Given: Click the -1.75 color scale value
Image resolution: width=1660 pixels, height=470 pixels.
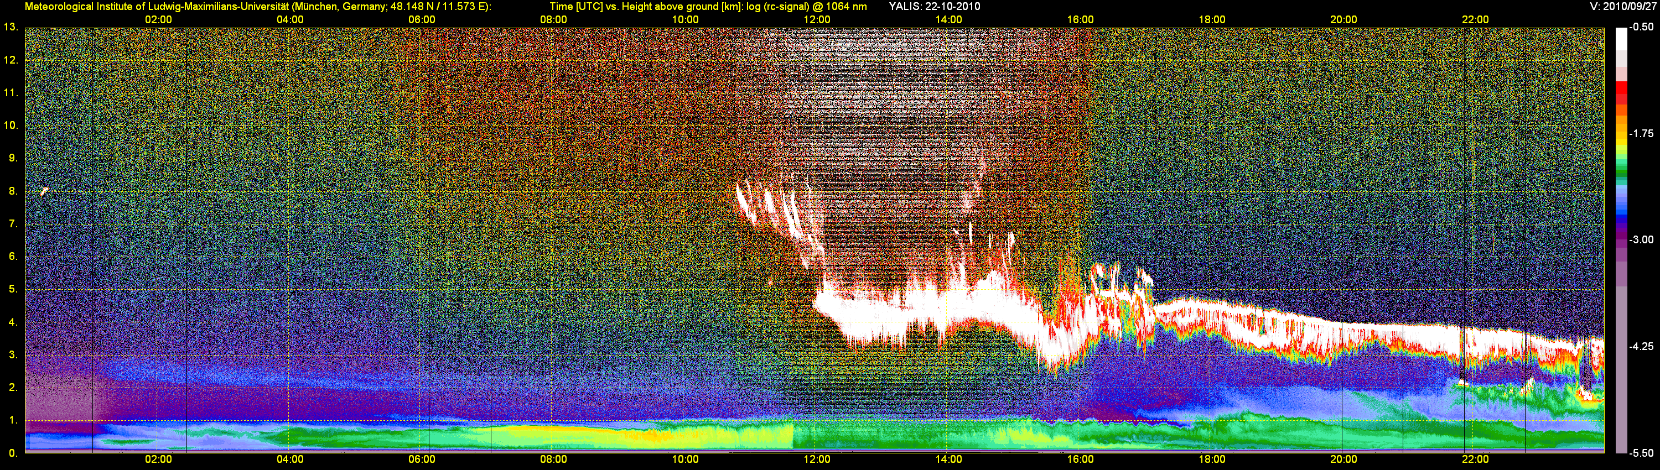Looking at the screenshot, I should (1641, 133).
